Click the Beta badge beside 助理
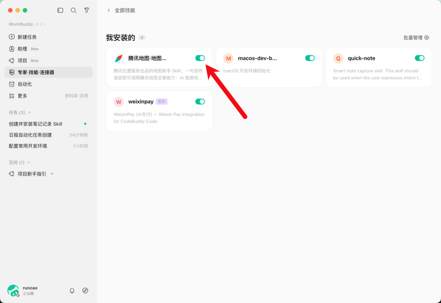The image size is (441, 303). (35, 49)
